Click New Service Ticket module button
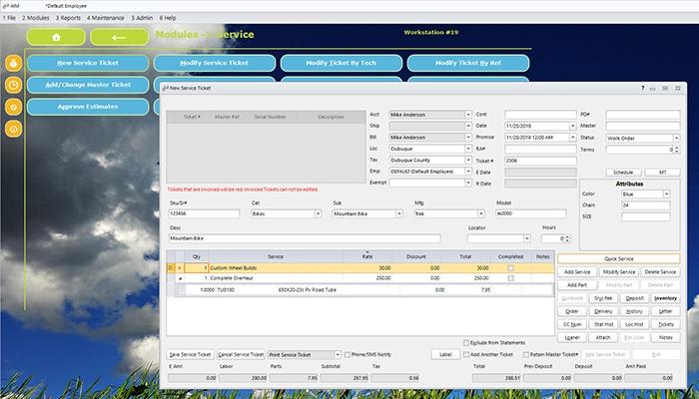Viewport: 699px width, 399px height. 88,63
